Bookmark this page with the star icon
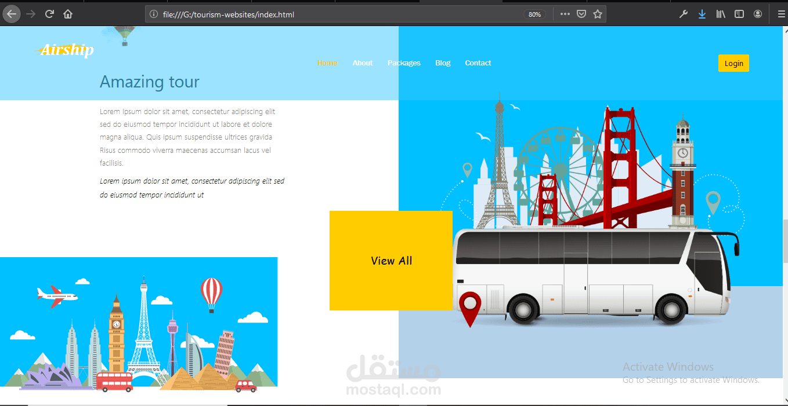 (x=598, y=14)
